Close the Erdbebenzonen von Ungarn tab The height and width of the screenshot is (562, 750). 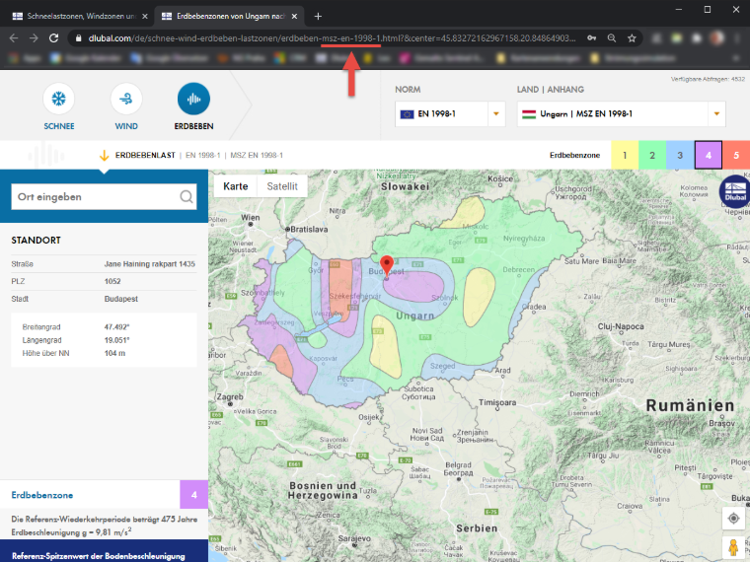295,16
